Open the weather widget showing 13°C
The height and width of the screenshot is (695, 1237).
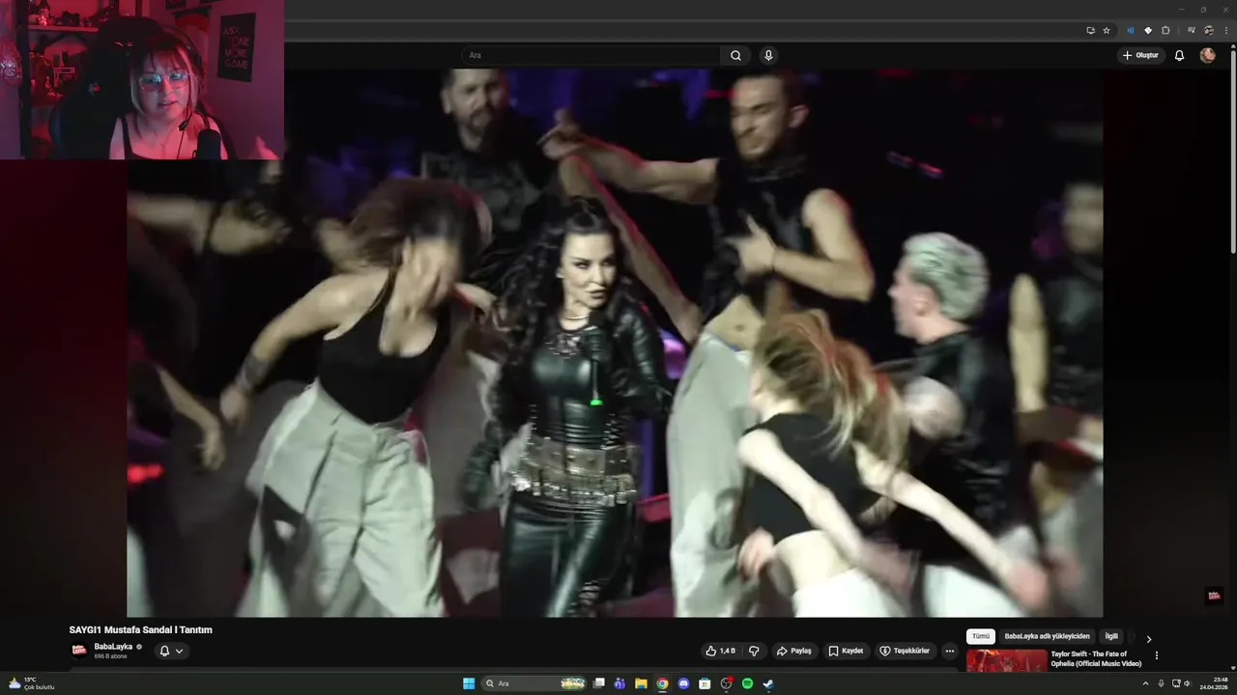tap(30, 683)
